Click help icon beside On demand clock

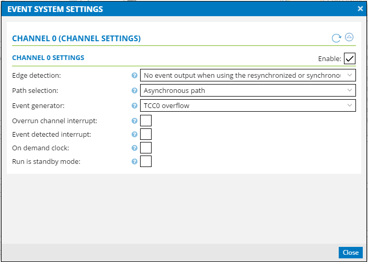pos(134,148)
